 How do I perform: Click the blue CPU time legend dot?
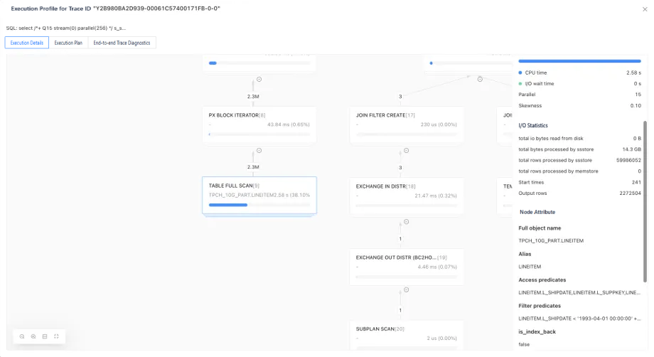tap(520, 73)
